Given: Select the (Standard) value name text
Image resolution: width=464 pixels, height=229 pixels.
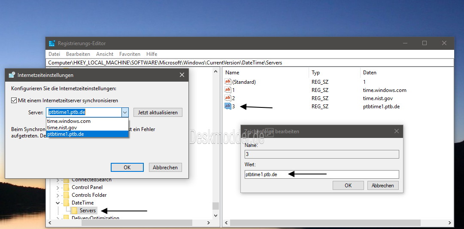Looking at the screenshot, I should 244,82.
